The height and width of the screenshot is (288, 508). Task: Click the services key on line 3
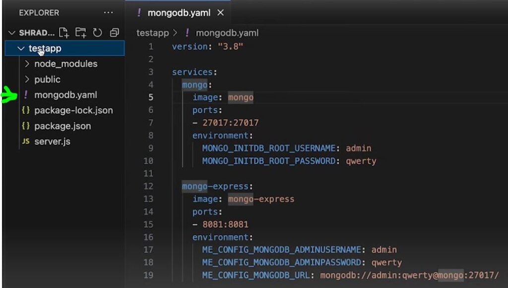192,72
